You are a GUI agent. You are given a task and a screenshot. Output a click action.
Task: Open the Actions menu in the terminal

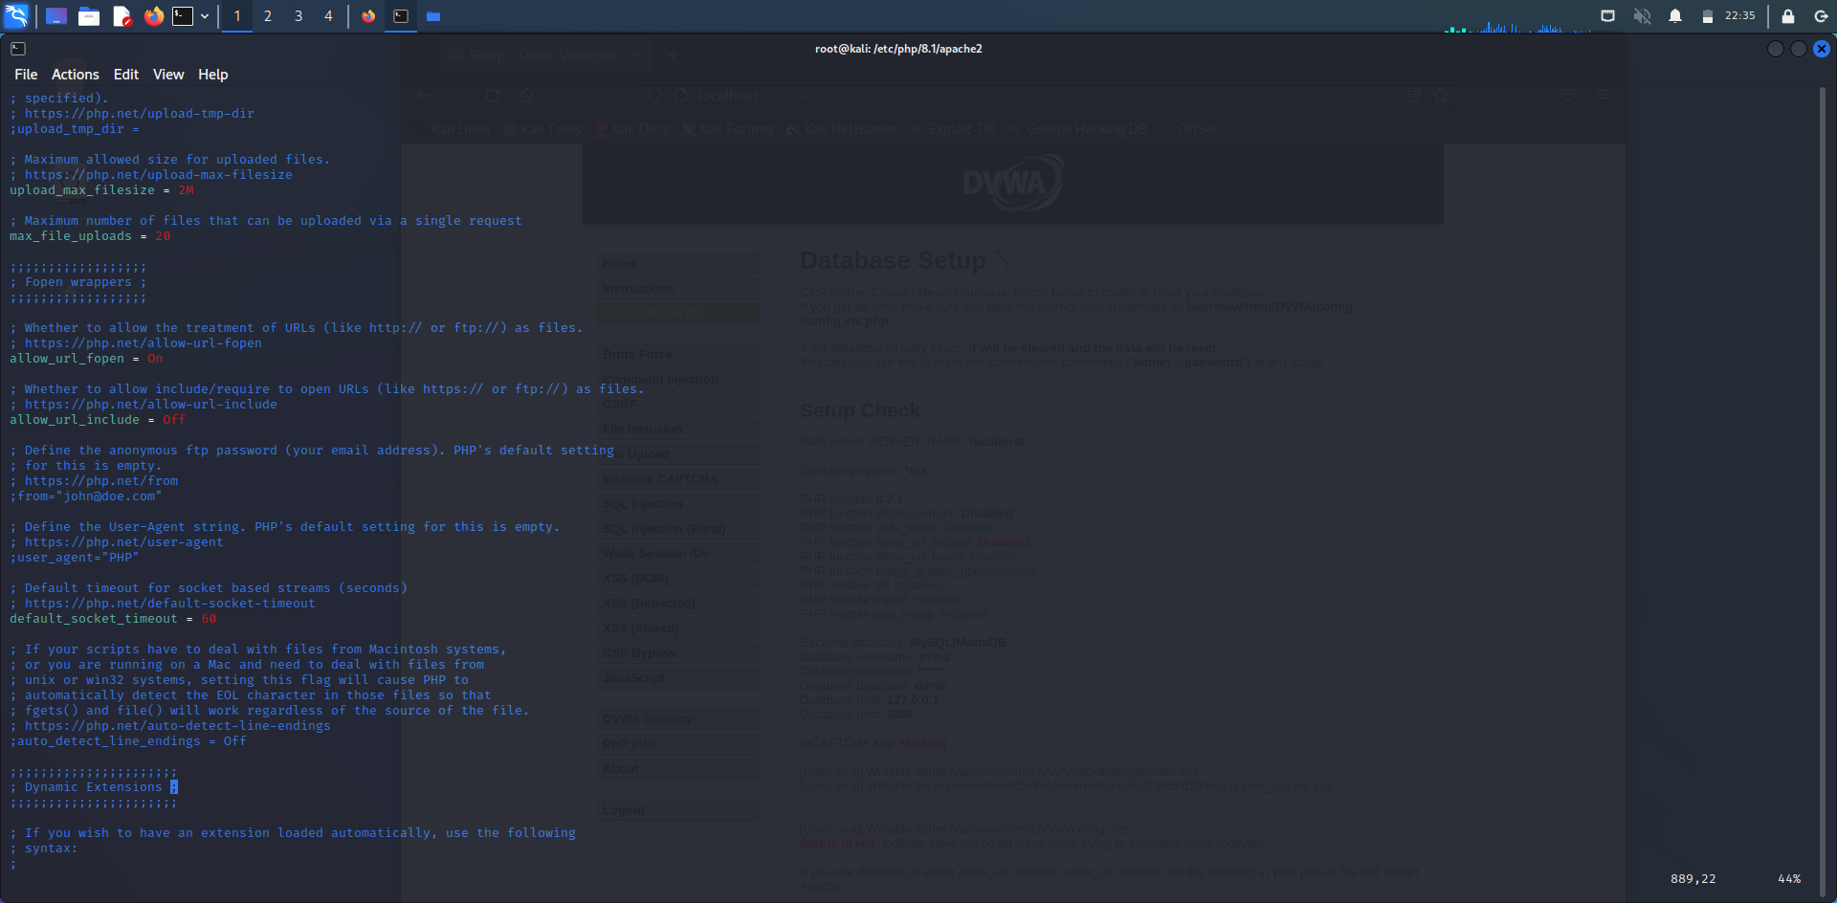click(75, 74)
